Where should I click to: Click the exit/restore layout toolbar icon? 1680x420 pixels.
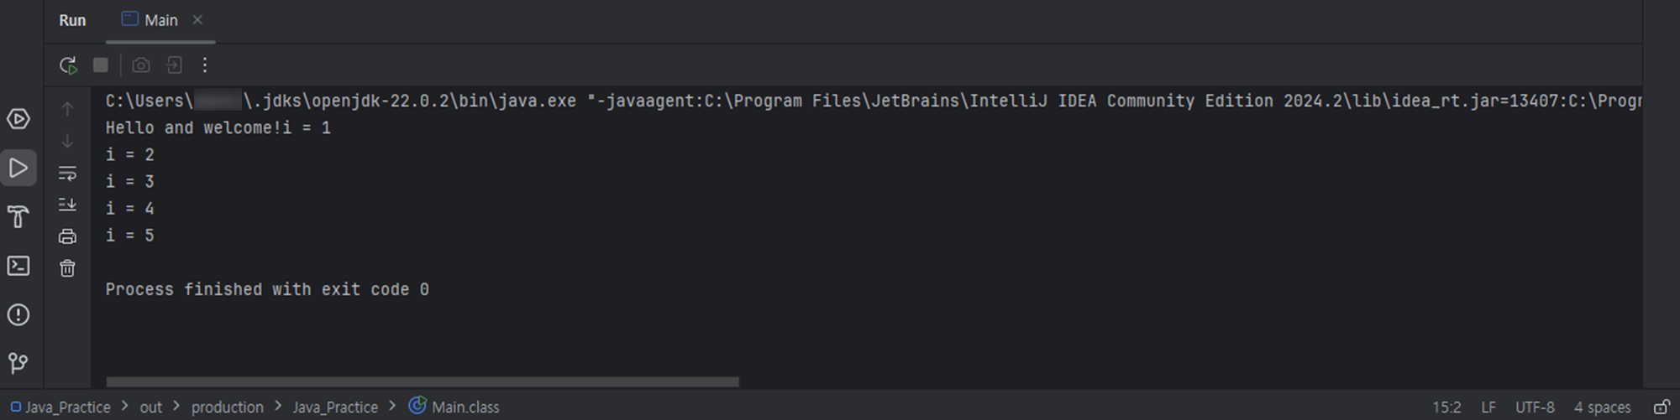coord(174,65)
